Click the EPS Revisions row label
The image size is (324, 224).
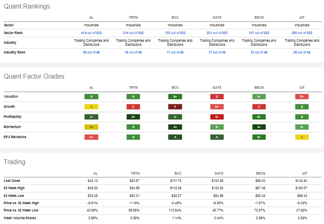click(x=15, y=136)
